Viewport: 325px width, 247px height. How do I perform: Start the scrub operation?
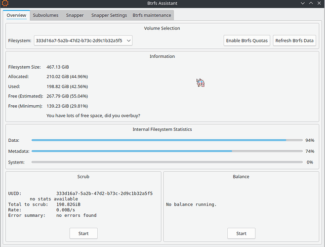coord(83,233)
